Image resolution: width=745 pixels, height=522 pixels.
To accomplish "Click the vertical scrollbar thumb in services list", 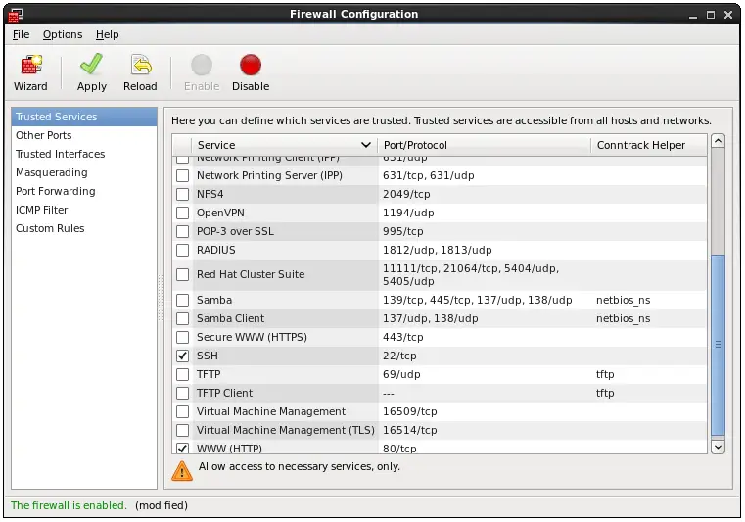I will (x=718, y=343).
